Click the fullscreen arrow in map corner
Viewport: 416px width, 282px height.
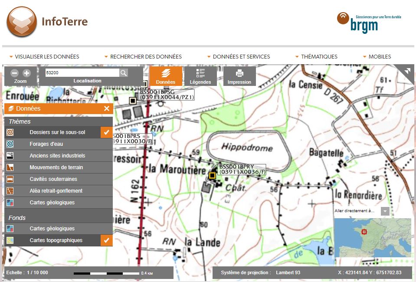coord(407,71)
